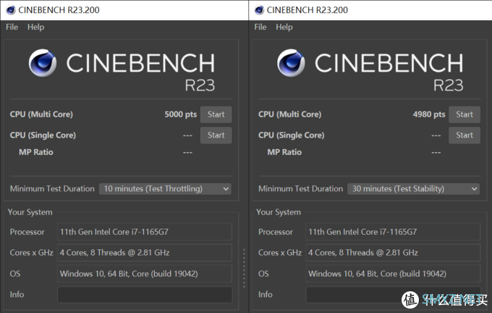Open Help menu in right Cinebench window
Image resolution: width=492 pixels, height=313 pixels.
click(x=284, y=27)
